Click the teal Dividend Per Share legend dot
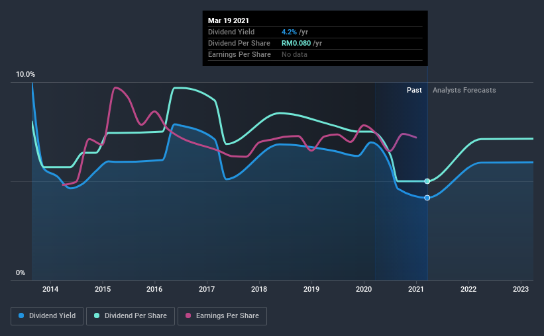The height and width of the screenshot is (336, 544). coord(97,315)
